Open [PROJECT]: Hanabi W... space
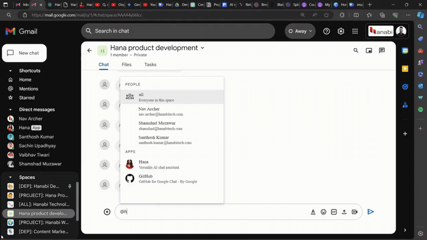This screenshot has width=427, height=240. tap(44, 222)
